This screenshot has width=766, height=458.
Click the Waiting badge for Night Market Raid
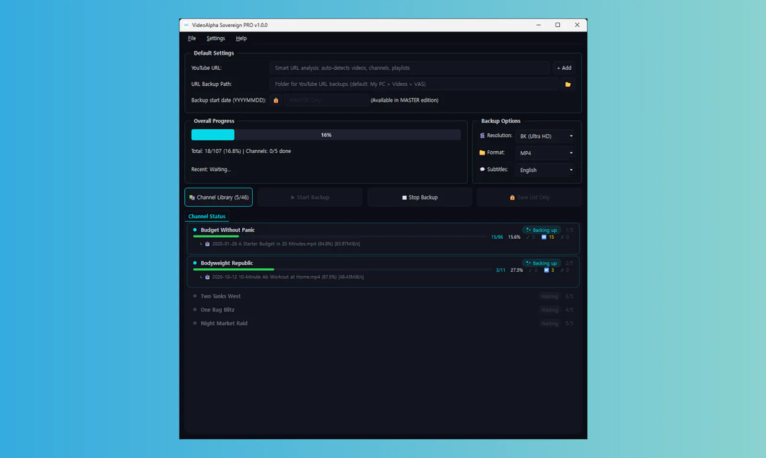[x=550, y=324]
